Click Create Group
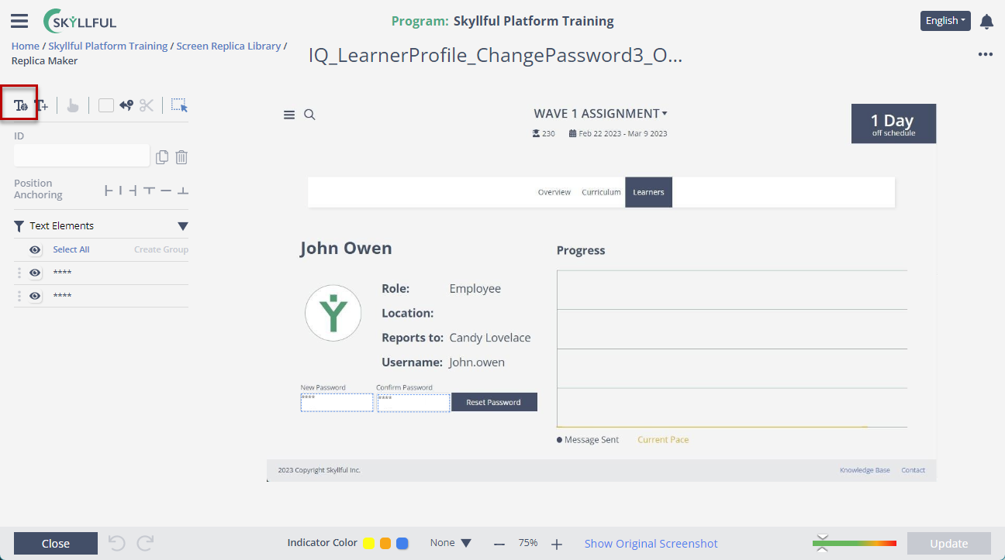The width and height of the screenshot is (1005, 560). point(161,249)
